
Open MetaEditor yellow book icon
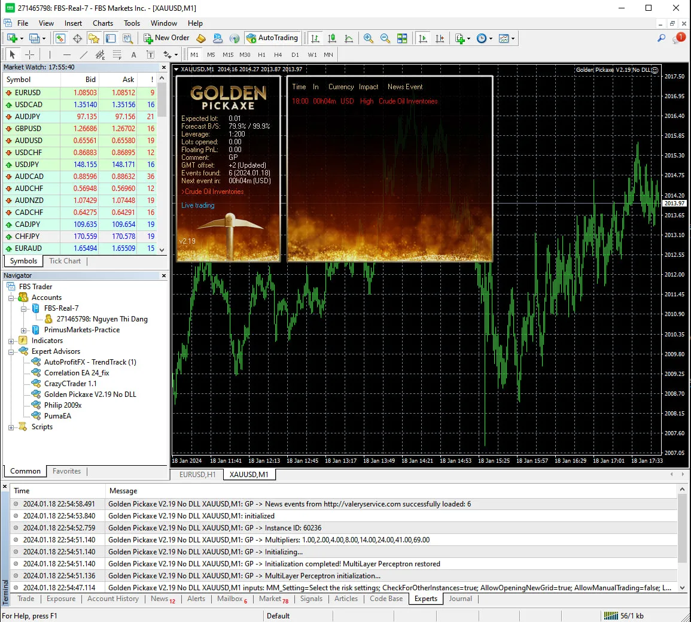(x=201, y=38)
